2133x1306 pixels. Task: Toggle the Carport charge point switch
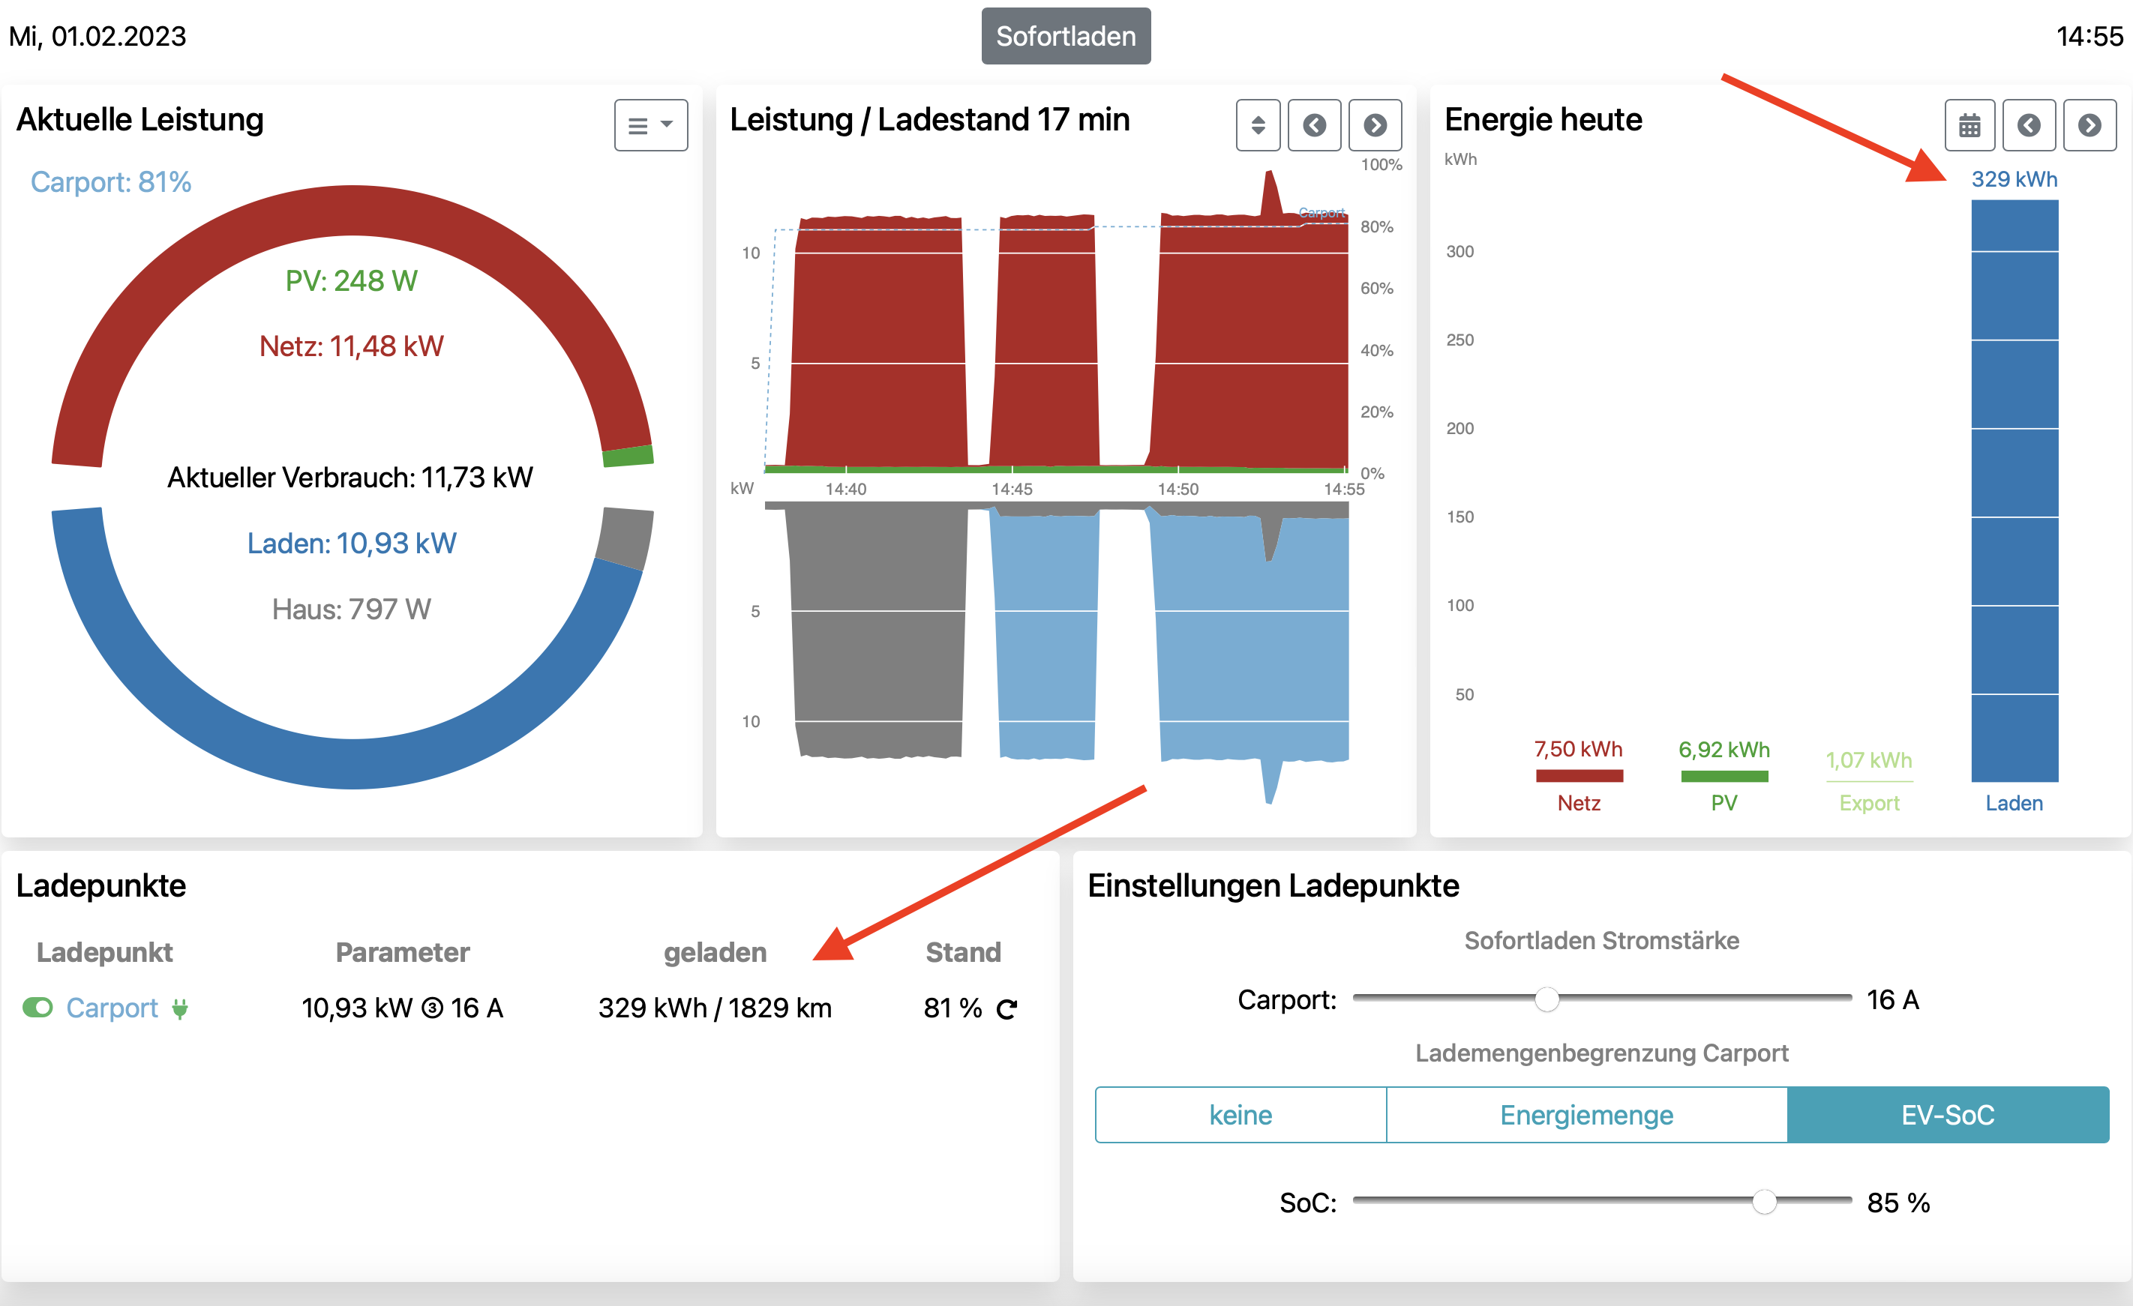click(38, 1008)
